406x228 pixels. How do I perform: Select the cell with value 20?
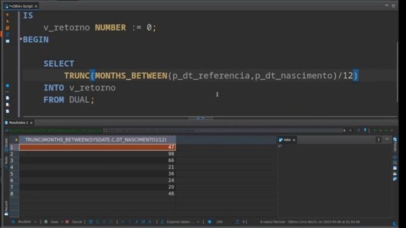click(x=97, y=187)
